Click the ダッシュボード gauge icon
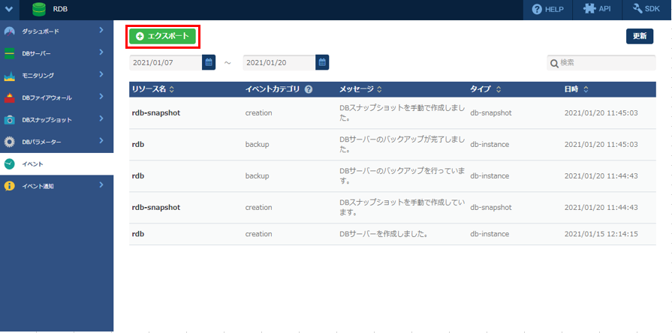This screenshot has width=672, height=333. pos(10,31)
